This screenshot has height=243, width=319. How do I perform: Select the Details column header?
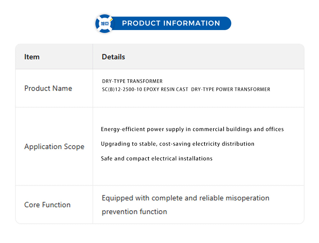click(113, 57)
